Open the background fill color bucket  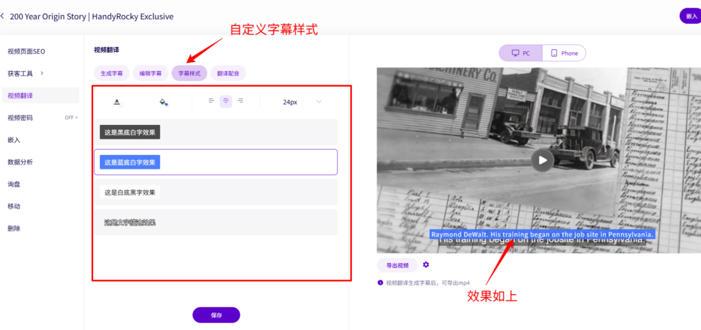163,102
